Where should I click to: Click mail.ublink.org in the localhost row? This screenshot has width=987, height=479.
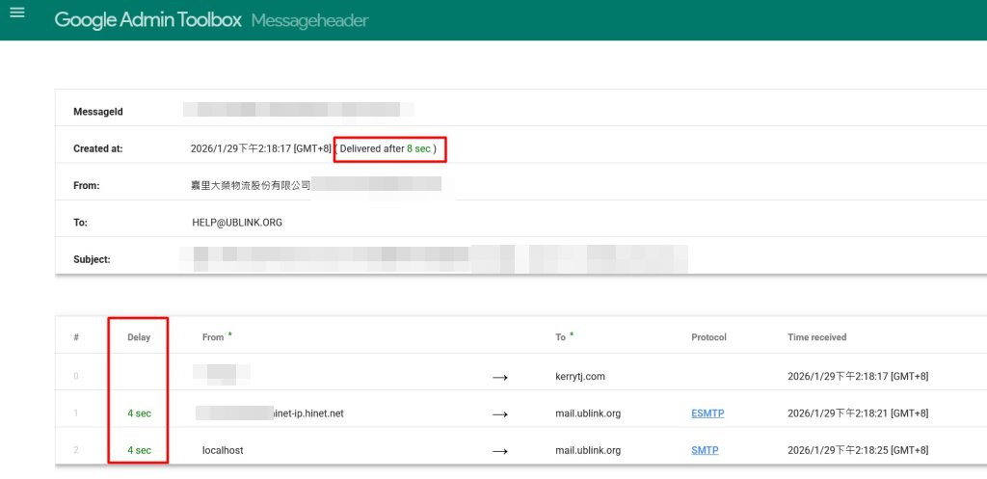tap(588, 451)
